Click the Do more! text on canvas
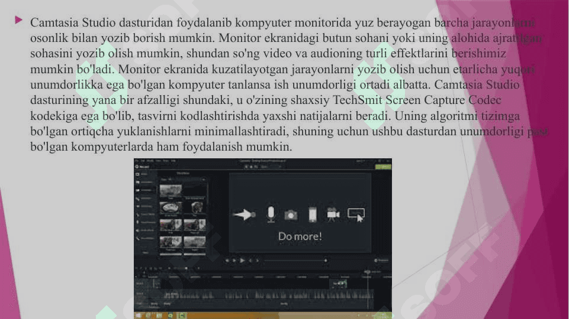Screen dimensions: 569x319 pos(300,236)
